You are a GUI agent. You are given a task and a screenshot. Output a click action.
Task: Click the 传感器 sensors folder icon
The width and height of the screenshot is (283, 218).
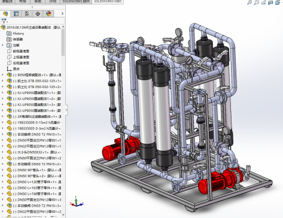(x=9, y=40)
